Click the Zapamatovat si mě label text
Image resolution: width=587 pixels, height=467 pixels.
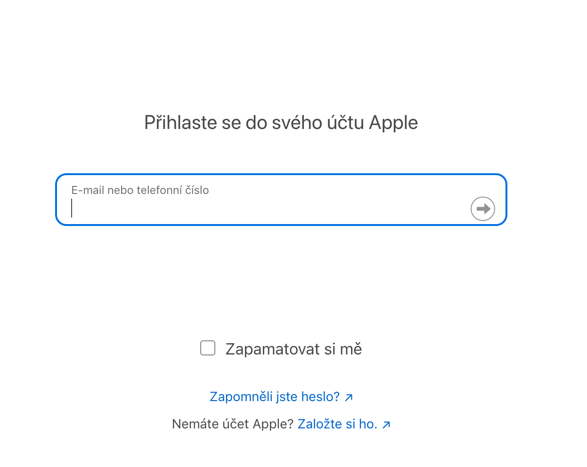(x=293, y=349)
